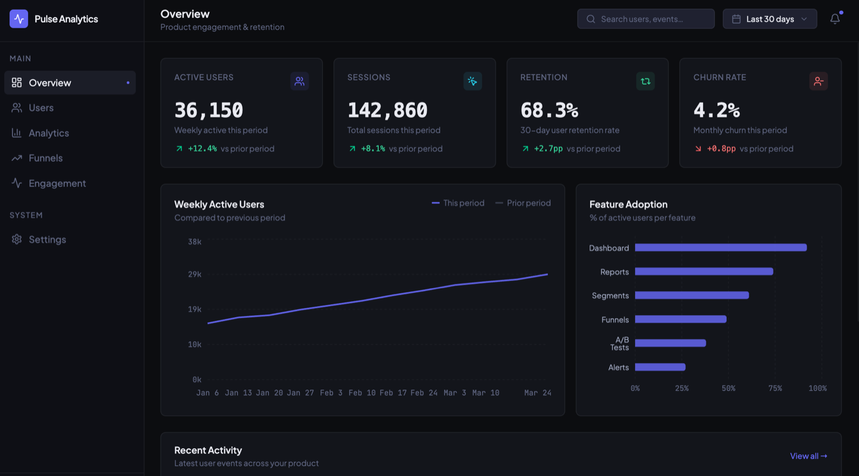Click the Retention card repeat icon

coord(645,81)
